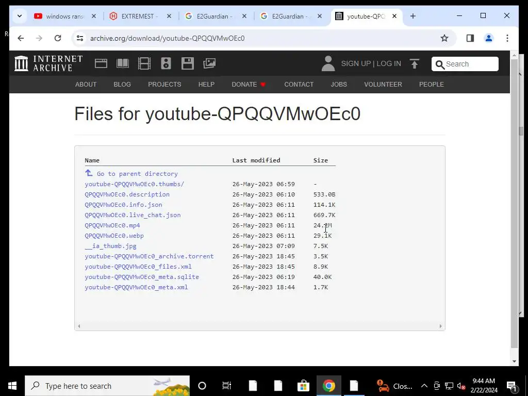Close the EXTREMEST tab
Screen dimensions: 528x396
169,16
